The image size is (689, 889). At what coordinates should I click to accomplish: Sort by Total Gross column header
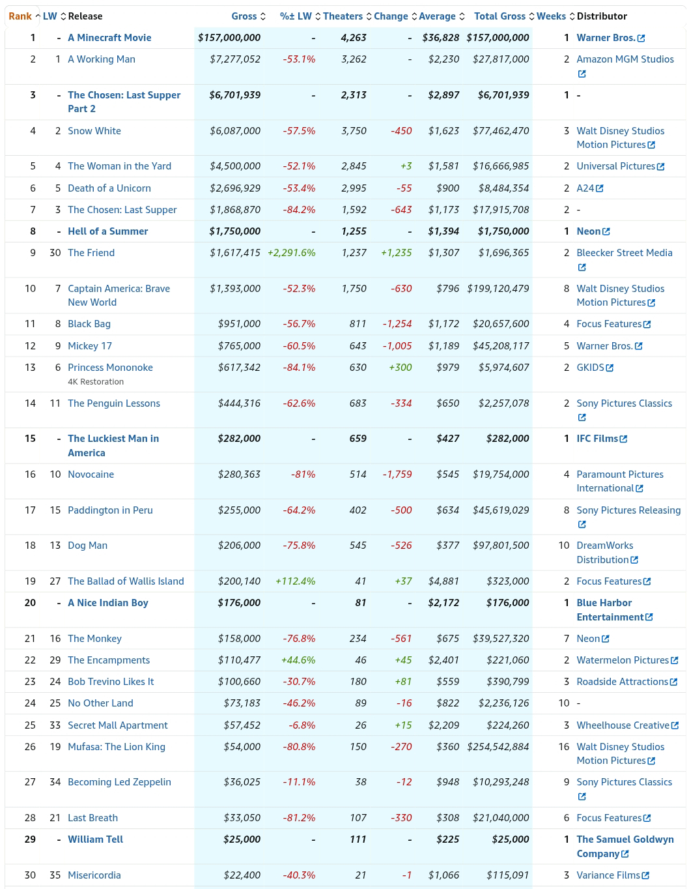pos(504,16)
